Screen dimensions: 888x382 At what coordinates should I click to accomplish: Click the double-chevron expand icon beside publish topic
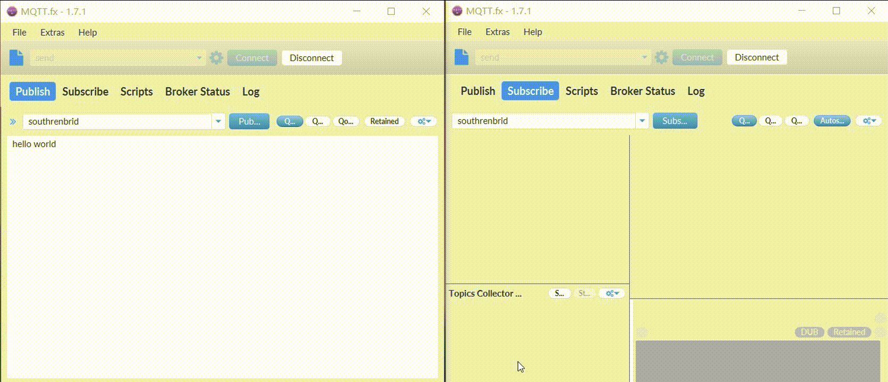(13, 121)
